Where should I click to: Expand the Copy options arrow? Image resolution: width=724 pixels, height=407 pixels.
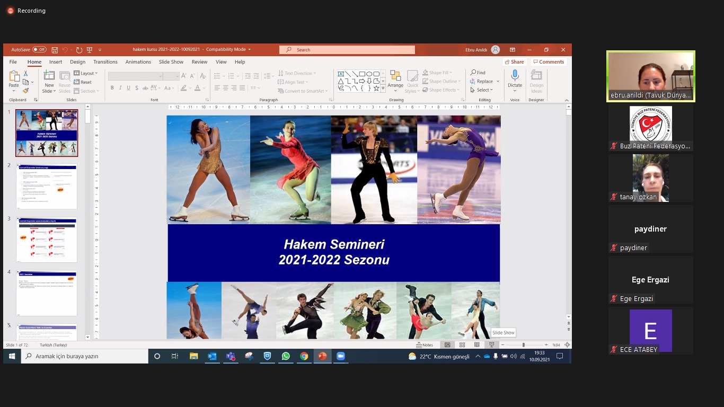tap(32, 83)
